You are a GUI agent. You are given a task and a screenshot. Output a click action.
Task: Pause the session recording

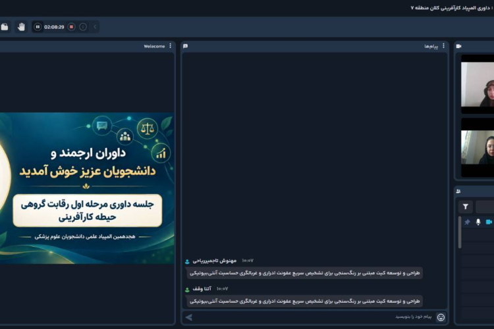38,27
